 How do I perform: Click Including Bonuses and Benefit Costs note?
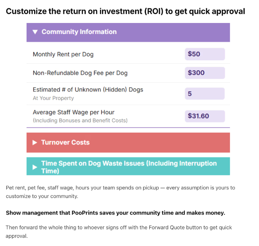[x=80, y=120]
